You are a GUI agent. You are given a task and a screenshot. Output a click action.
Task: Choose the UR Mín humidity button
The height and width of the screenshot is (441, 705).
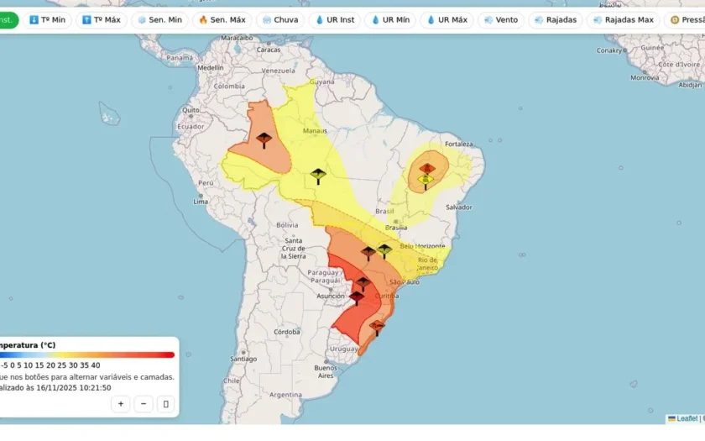point(390,20)
